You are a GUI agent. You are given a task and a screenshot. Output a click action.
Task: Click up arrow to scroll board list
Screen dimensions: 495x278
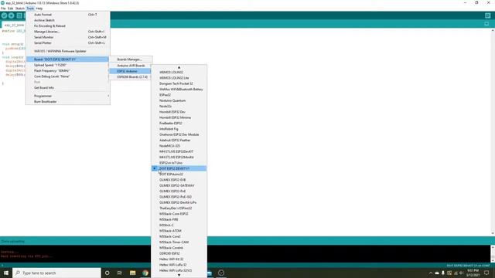pyautogui.click(x=179, y=67)
